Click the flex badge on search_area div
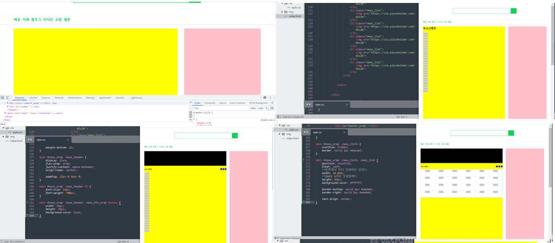The image size is (555, 243). click(54, 103)
